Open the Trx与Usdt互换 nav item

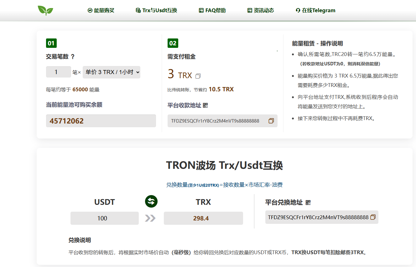coord(156,10)
